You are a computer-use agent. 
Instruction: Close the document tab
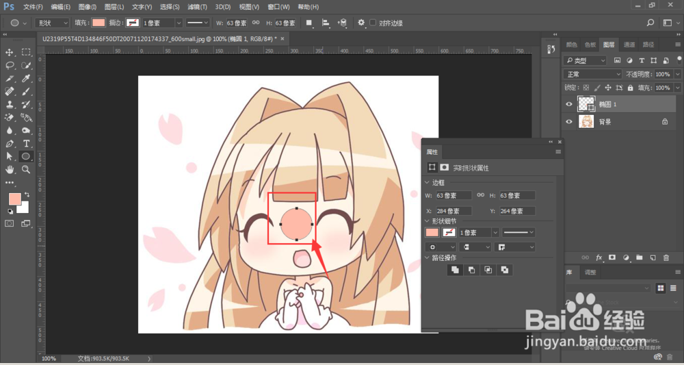click(282, 38)
